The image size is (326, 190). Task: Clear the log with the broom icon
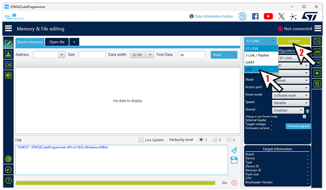(234, 150)
